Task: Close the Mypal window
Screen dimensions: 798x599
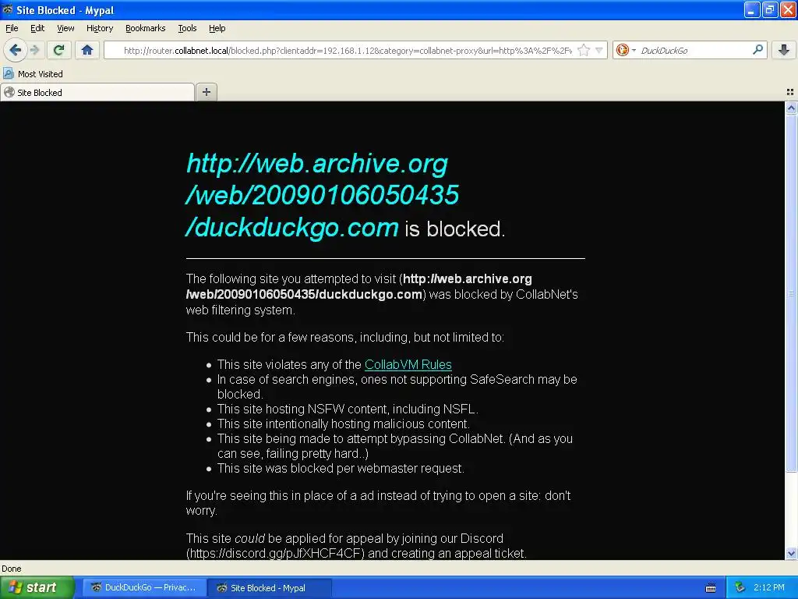Action: tap(788, 9)
